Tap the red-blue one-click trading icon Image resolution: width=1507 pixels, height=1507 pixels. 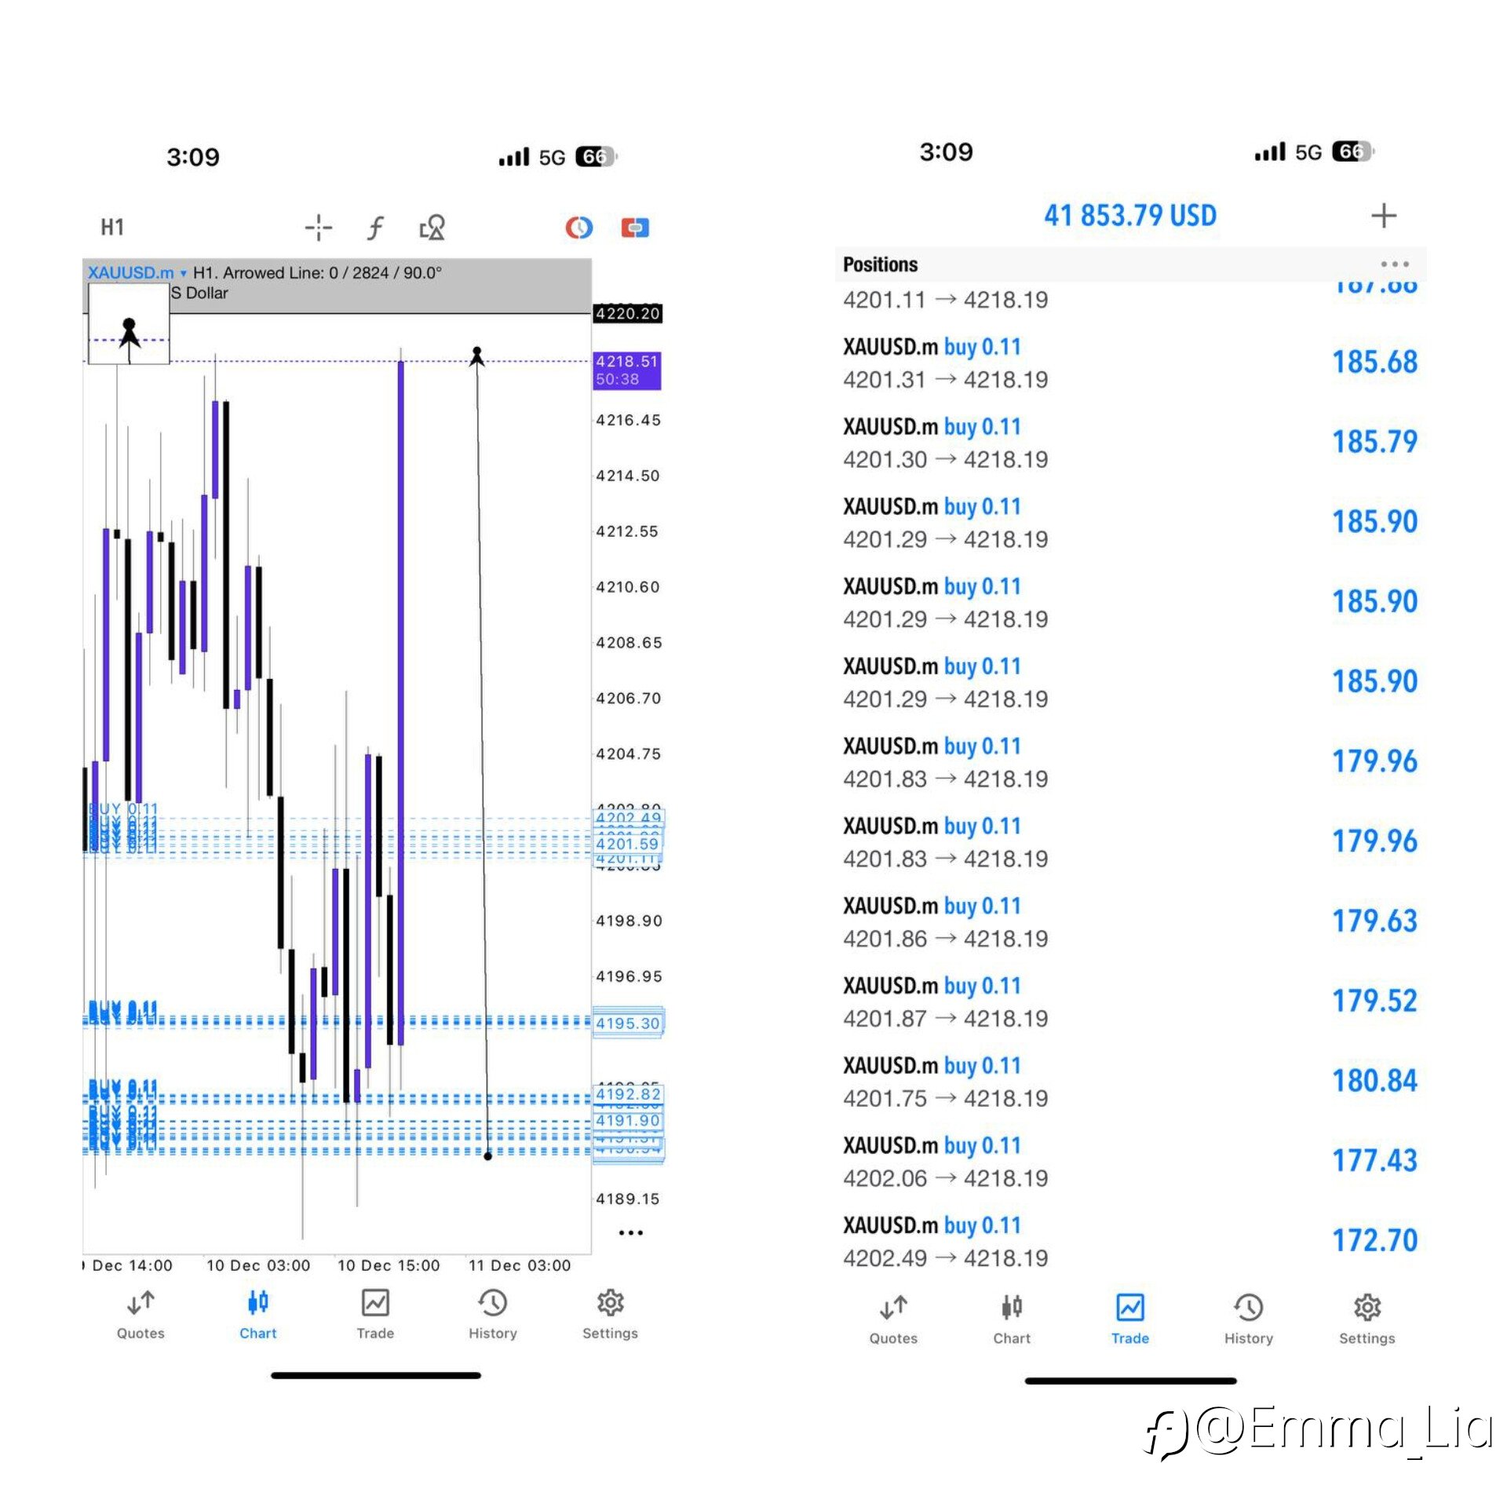click(x=634, y=228)
